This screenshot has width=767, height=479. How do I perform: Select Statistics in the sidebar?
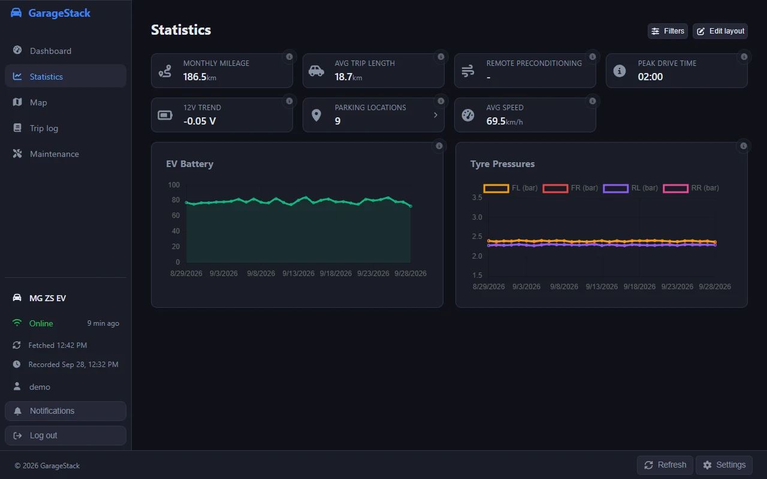pos(65,77)
